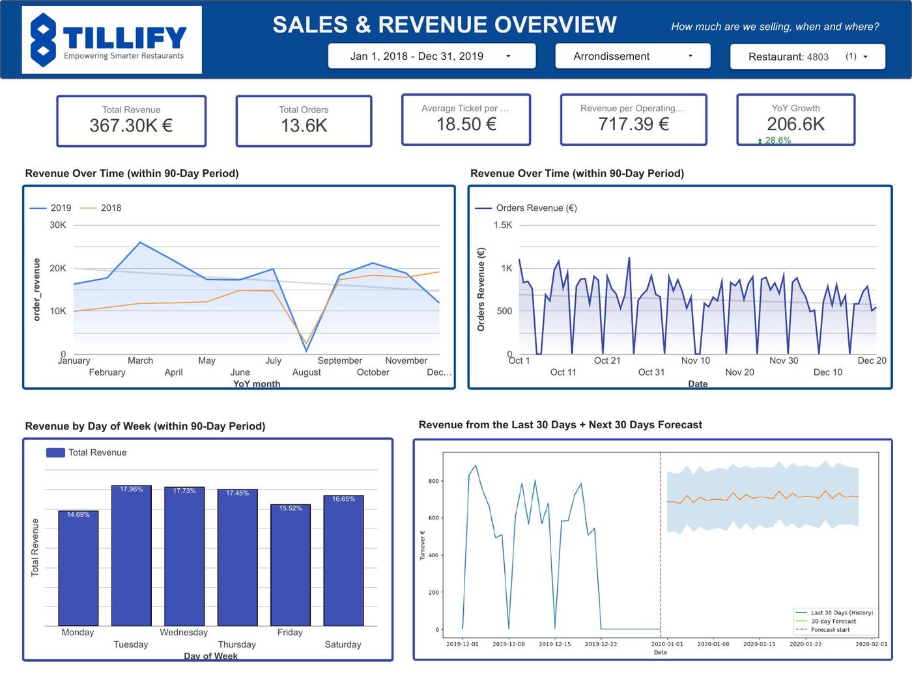Click the Total Revenue bar chart legend

[x=87, y=453]
